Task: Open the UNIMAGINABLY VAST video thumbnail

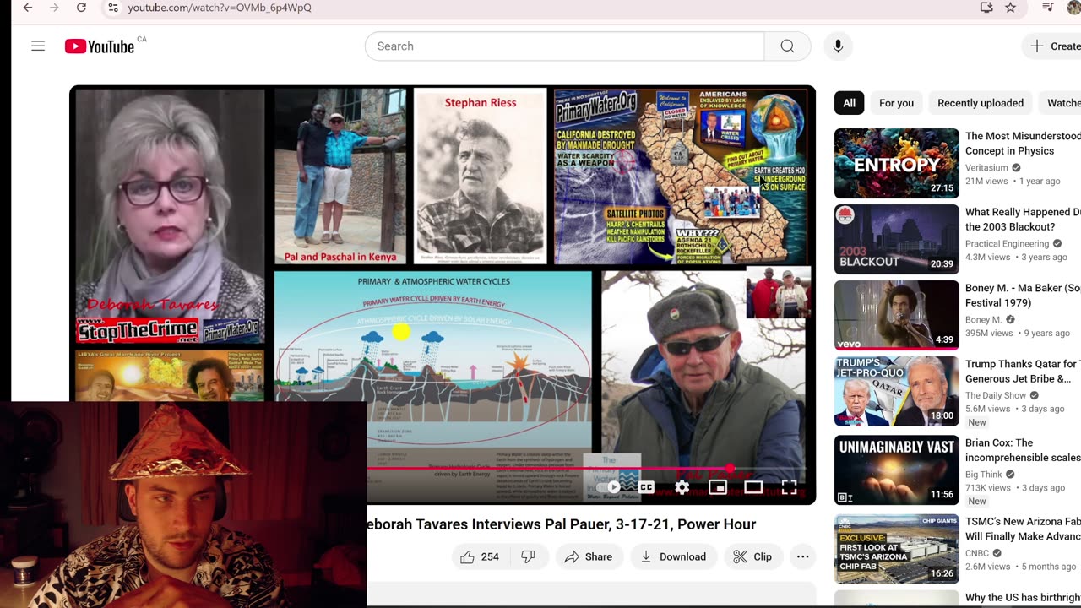Action: point(897,470)
